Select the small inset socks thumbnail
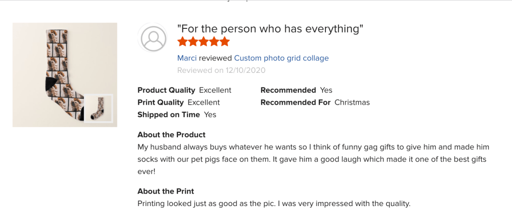The image size is (512, 218). pos(98,108)
